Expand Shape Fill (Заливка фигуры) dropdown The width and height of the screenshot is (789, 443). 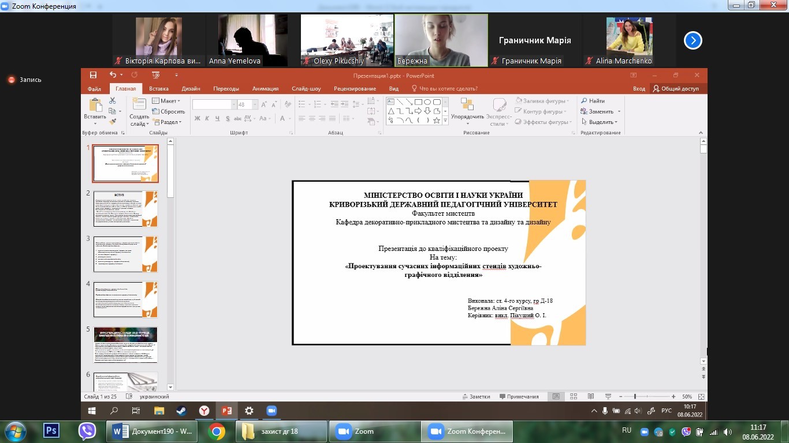pos(542,101)
